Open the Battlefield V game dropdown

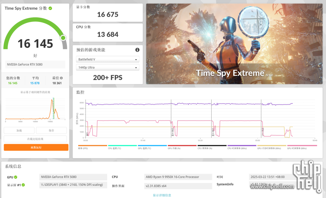(107, 59)
